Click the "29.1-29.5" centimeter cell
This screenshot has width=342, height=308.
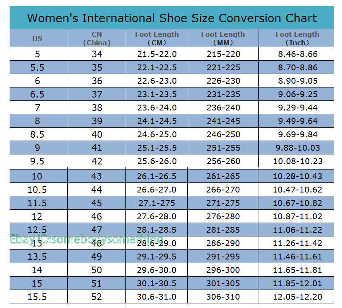tap(156, 257)
